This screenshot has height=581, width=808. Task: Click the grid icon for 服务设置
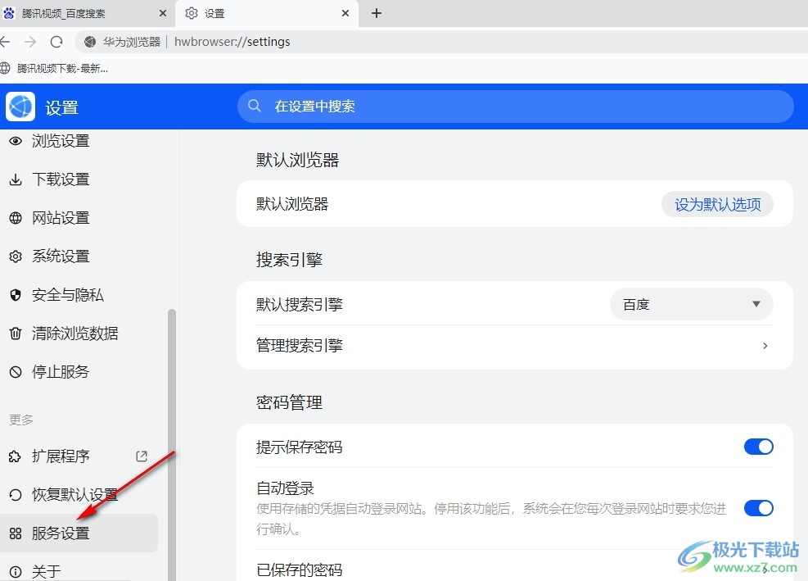pyautogui.click(x=16, y=533)
